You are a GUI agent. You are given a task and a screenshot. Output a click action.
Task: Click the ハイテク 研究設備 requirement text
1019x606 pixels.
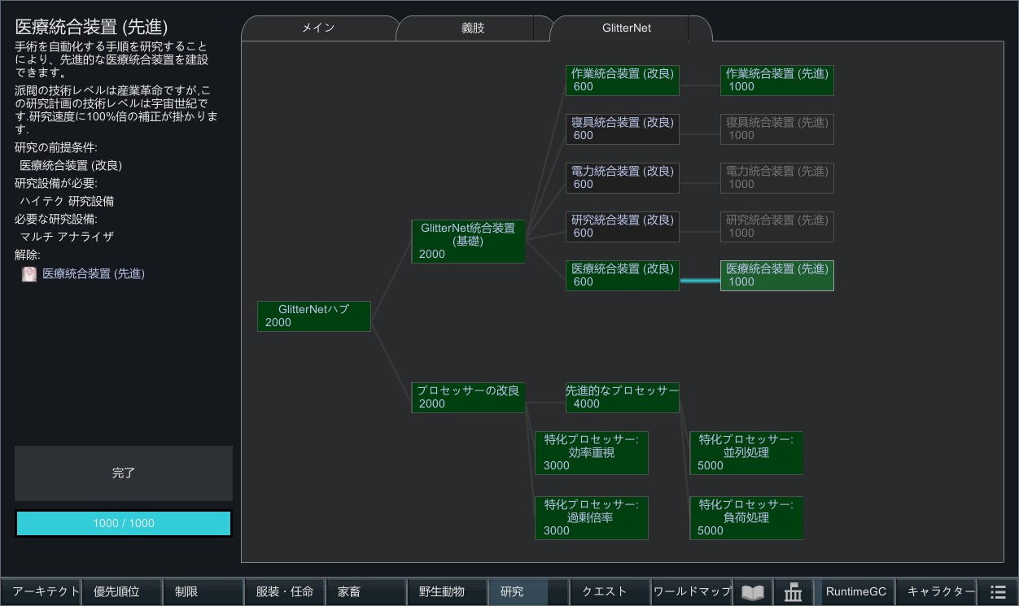point(67,201)
